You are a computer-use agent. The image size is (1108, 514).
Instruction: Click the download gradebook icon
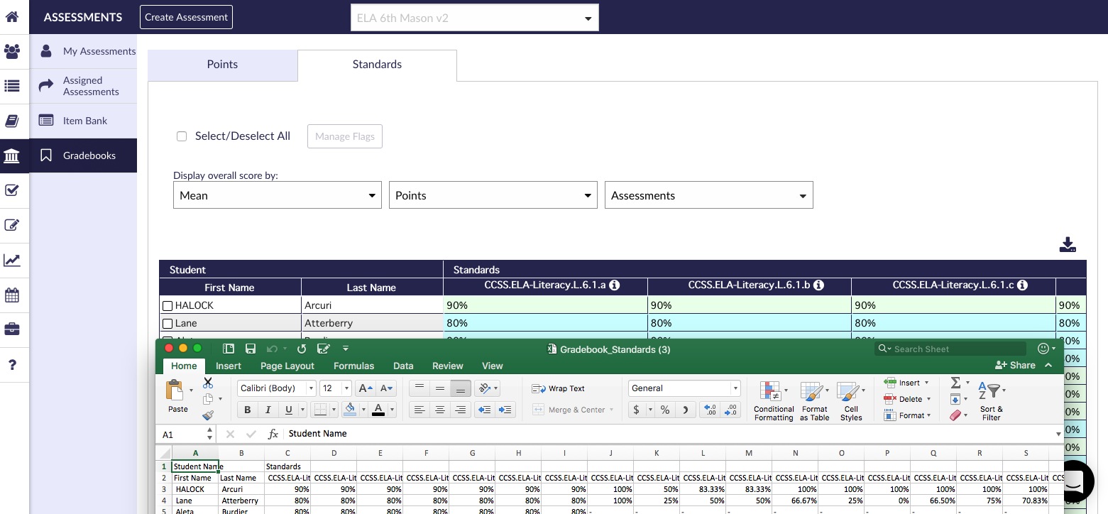point(1068,245)
